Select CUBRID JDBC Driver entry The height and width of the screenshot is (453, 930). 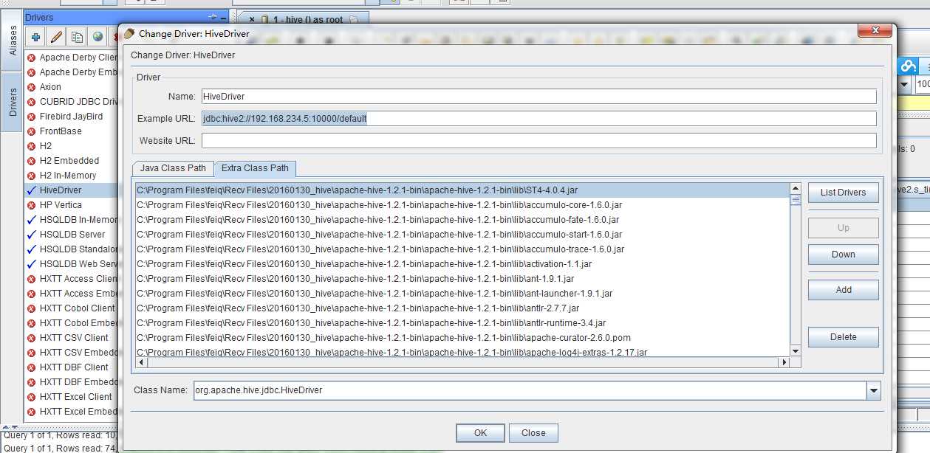[72, 102]
